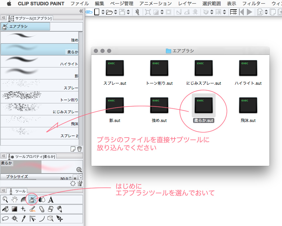Open the brush size options dropdown

click(x=81, y=177)
